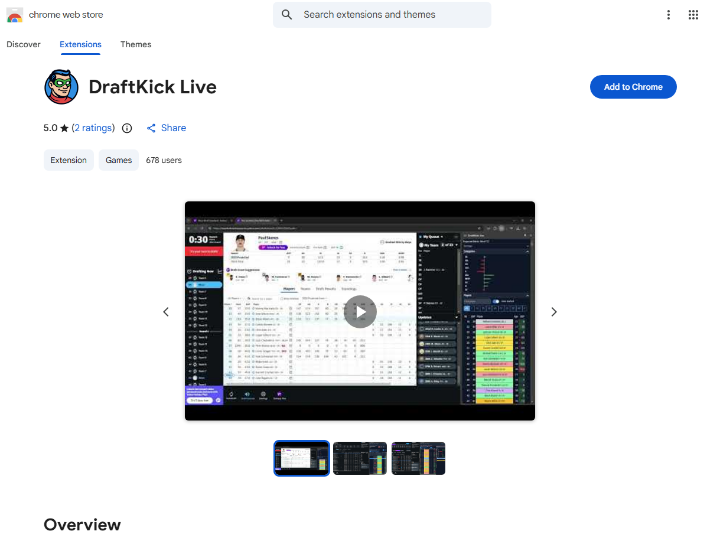Click the ratings info icon
The image size is (707, 541).
(127, 128)
